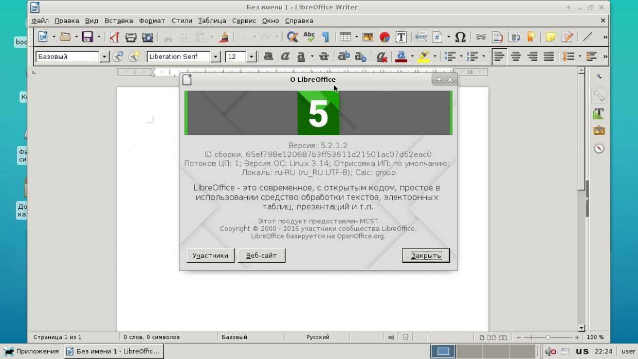Insert a bookmark star icon

coord(531,37)
